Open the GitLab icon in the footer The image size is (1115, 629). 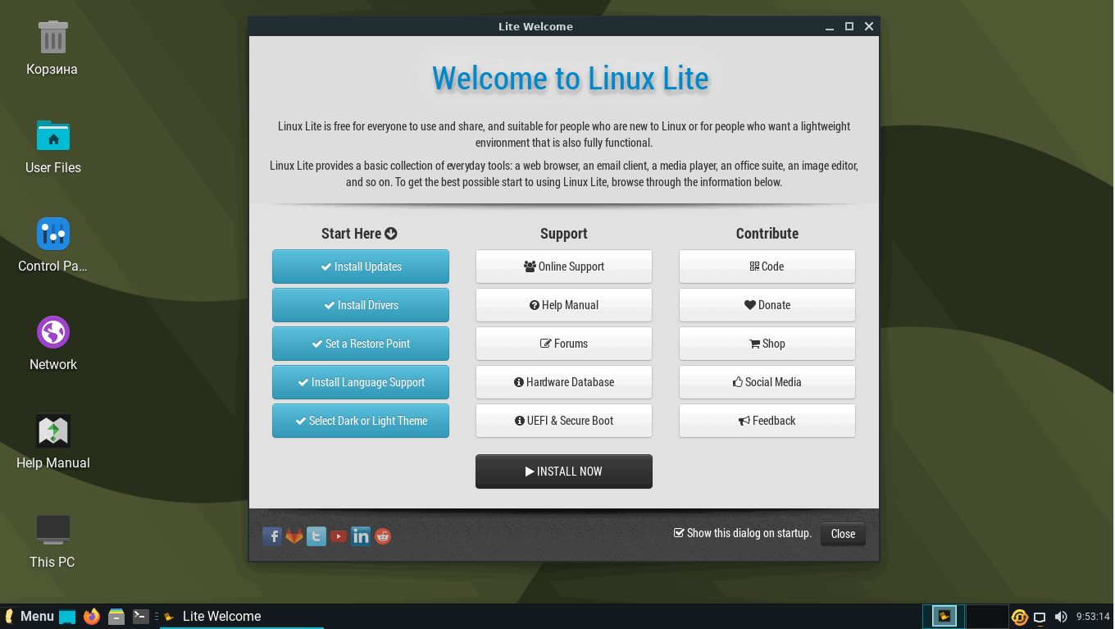[x=294, y=536]
